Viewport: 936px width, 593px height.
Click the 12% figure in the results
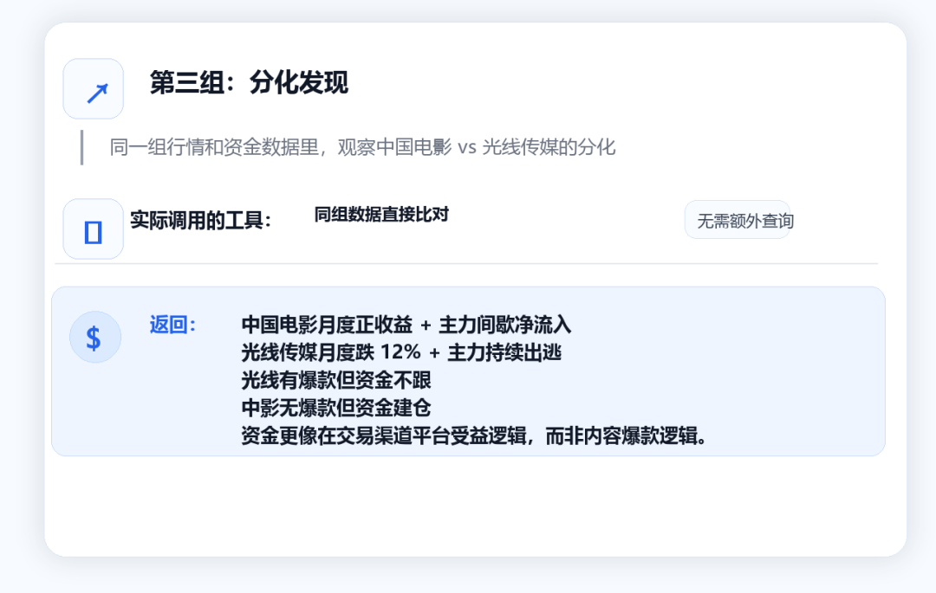point(400,352)
